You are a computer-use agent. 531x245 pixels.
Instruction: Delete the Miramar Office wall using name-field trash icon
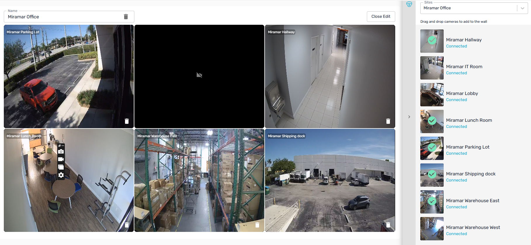point(126,17)
